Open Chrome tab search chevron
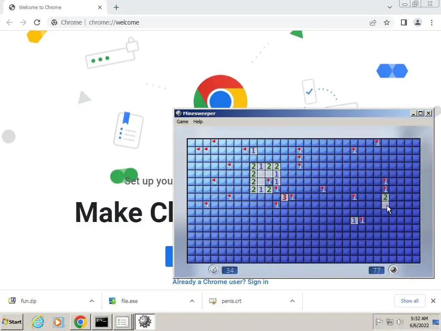The width and height of the screenshot is (441, 331). 389,7
